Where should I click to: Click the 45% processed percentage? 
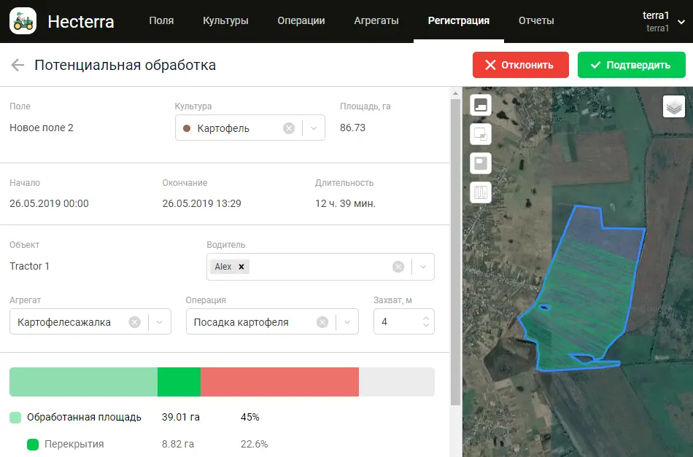point(250,417)
